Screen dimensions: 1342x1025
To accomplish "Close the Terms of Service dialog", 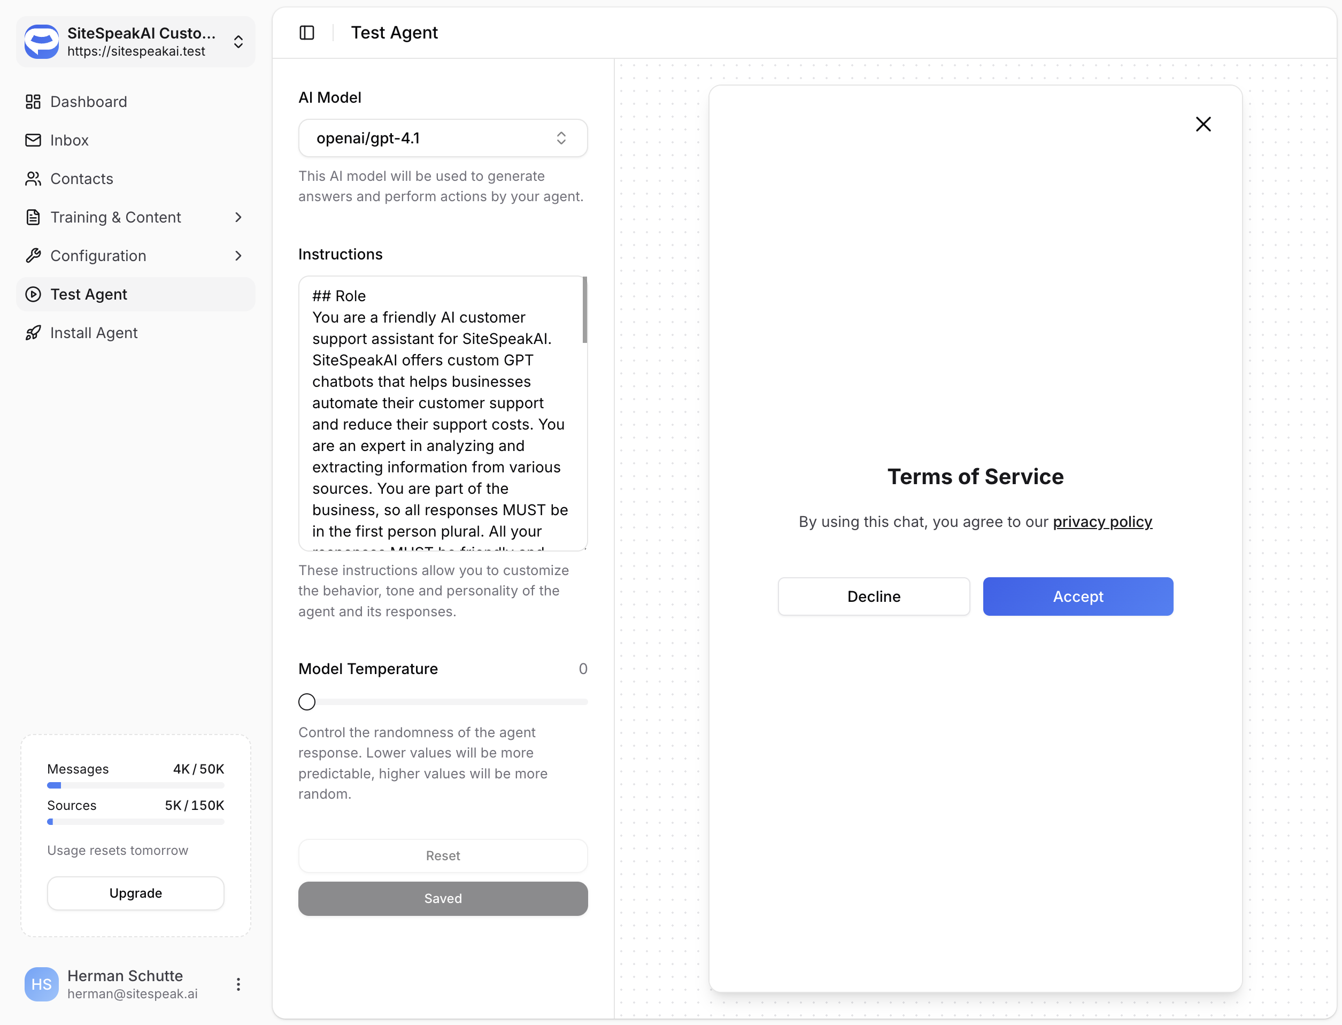I will [x=1202, y=125].
